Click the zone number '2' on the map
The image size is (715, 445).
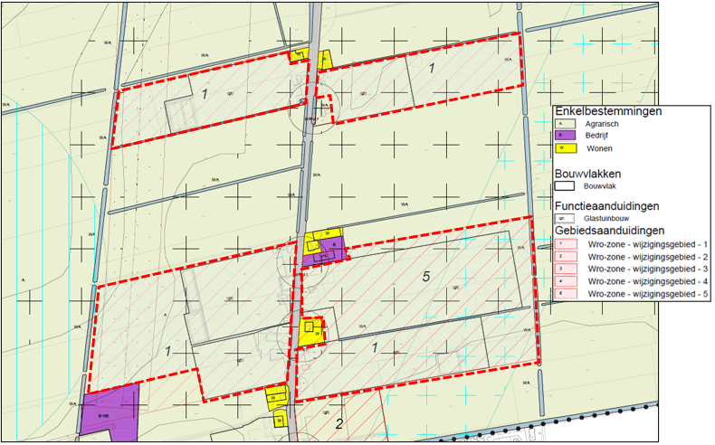(x=339, y=424)
